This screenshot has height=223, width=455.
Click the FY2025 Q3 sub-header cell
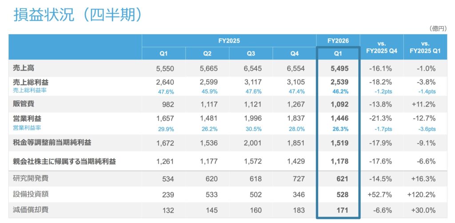click(x=251, y=54)
